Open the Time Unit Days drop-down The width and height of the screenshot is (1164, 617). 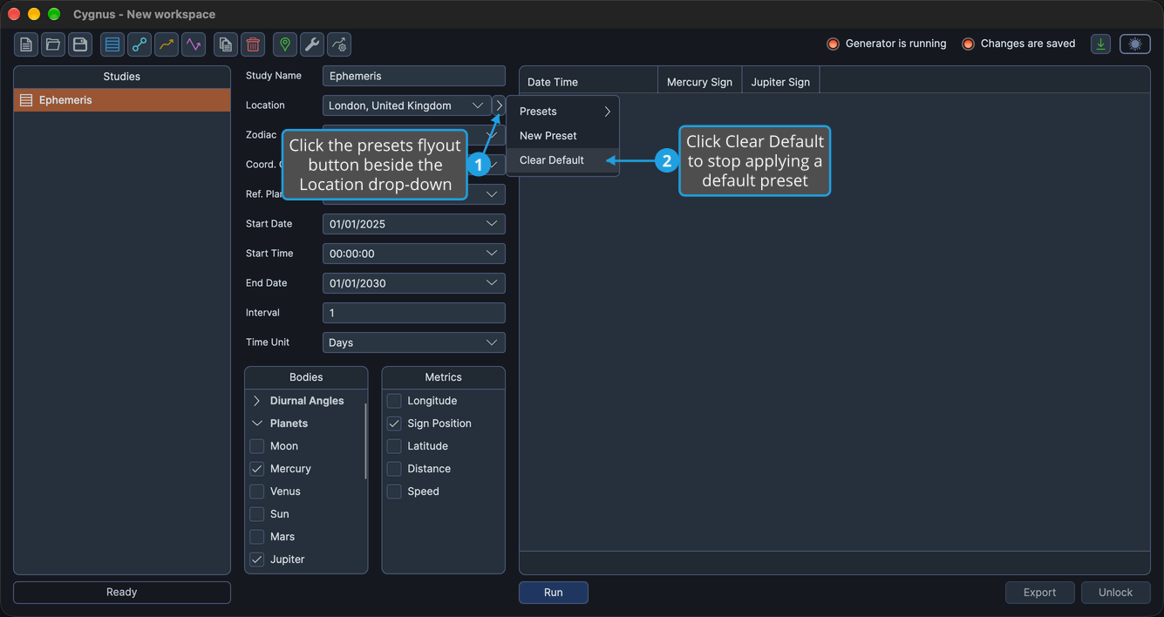413,342
